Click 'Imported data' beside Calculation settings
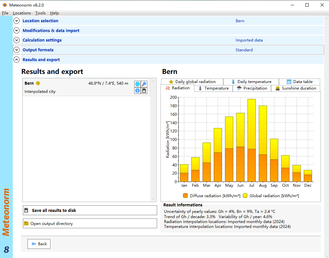 point(249,40)
